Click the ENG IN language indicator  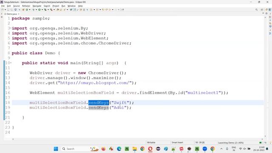(x=234, y=149)
